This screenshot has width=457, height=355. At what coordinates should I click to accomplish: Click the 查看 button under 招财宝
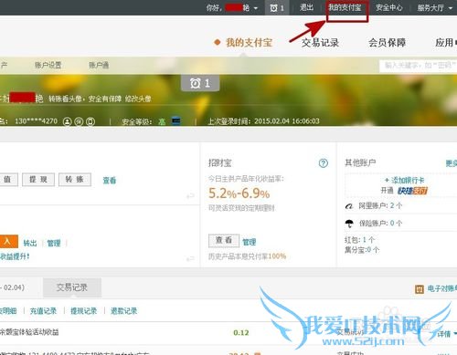(224, 240)
